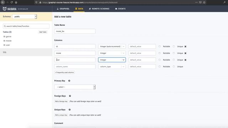Open user column type dropdown

112,60
